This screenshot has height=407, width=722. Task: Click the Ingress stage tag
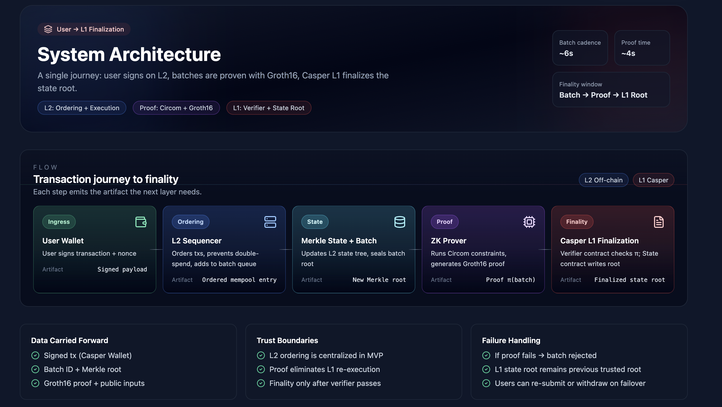pos(59,222)
